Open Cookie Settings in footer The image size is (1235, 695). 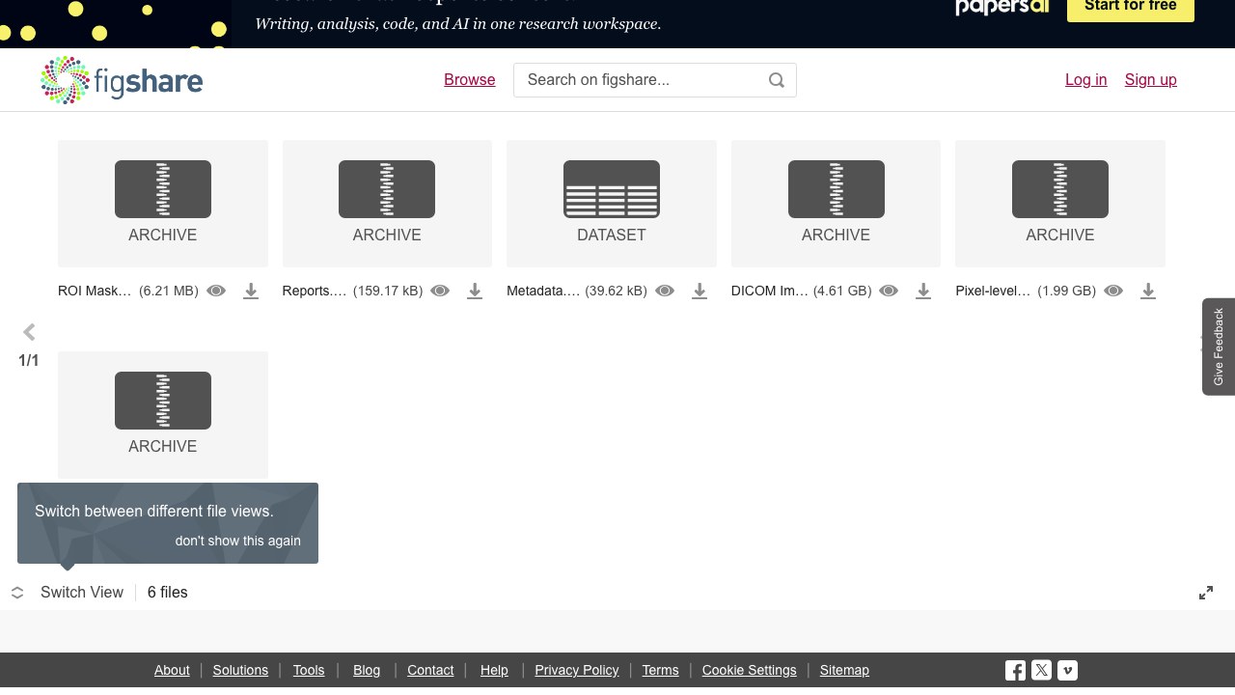point(750,670)
